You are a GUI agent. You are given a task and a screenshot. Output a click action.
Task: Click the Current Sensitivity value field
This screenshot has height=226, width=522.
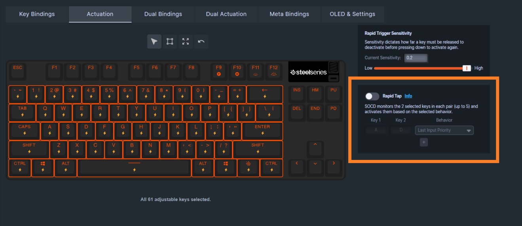click(x=416, y=58)
